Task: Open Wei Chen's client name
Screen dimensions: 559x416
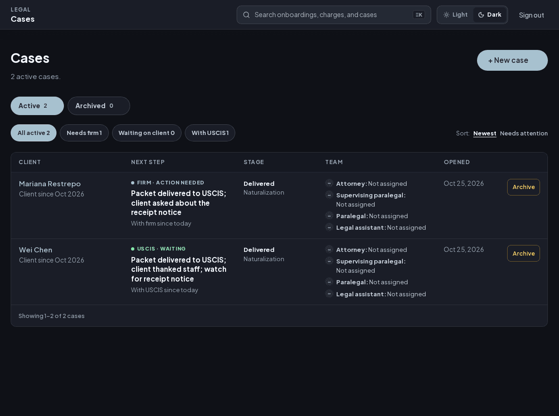Action: point(36,250)
